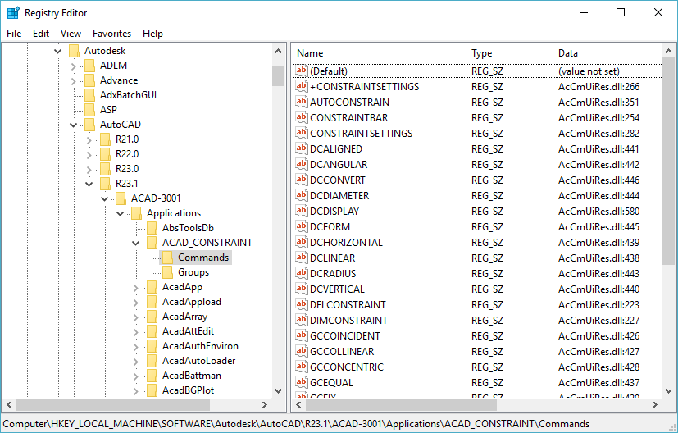Minimize the Registry Editor window

click(x=583, y=12)
